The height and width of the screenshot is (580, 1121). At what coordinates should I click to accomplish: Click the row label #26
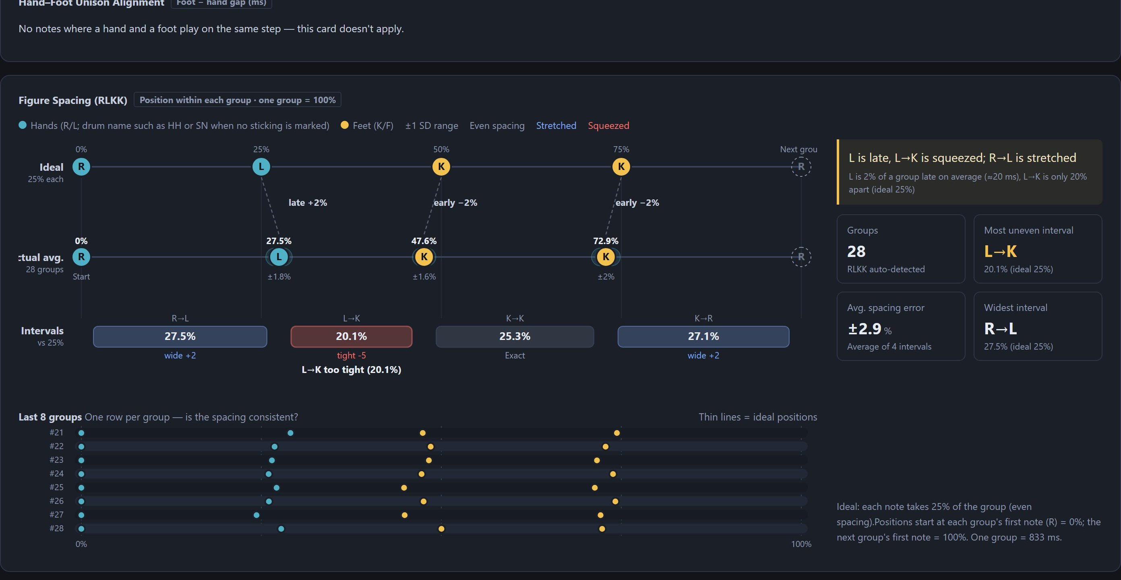[x=56, y=501]
